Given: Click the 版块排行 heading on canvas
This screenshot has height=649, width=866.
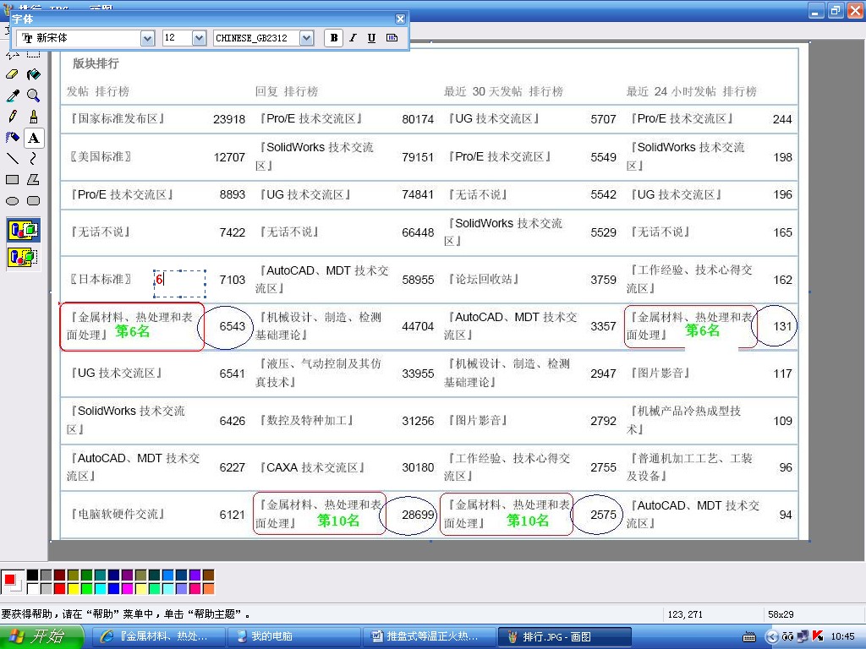Looking at the screenshot, I should [96, 63].
